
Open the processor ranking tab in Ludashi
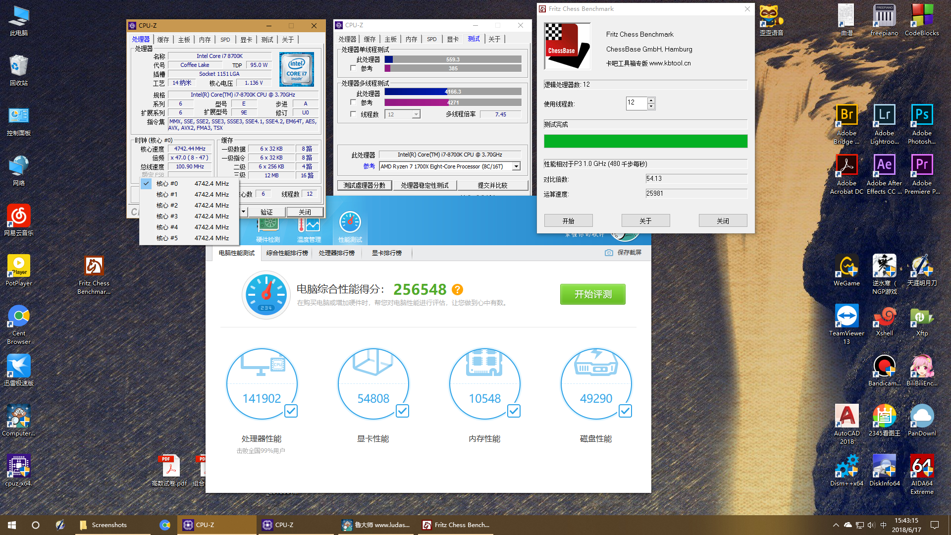click(x=337, y=253)
